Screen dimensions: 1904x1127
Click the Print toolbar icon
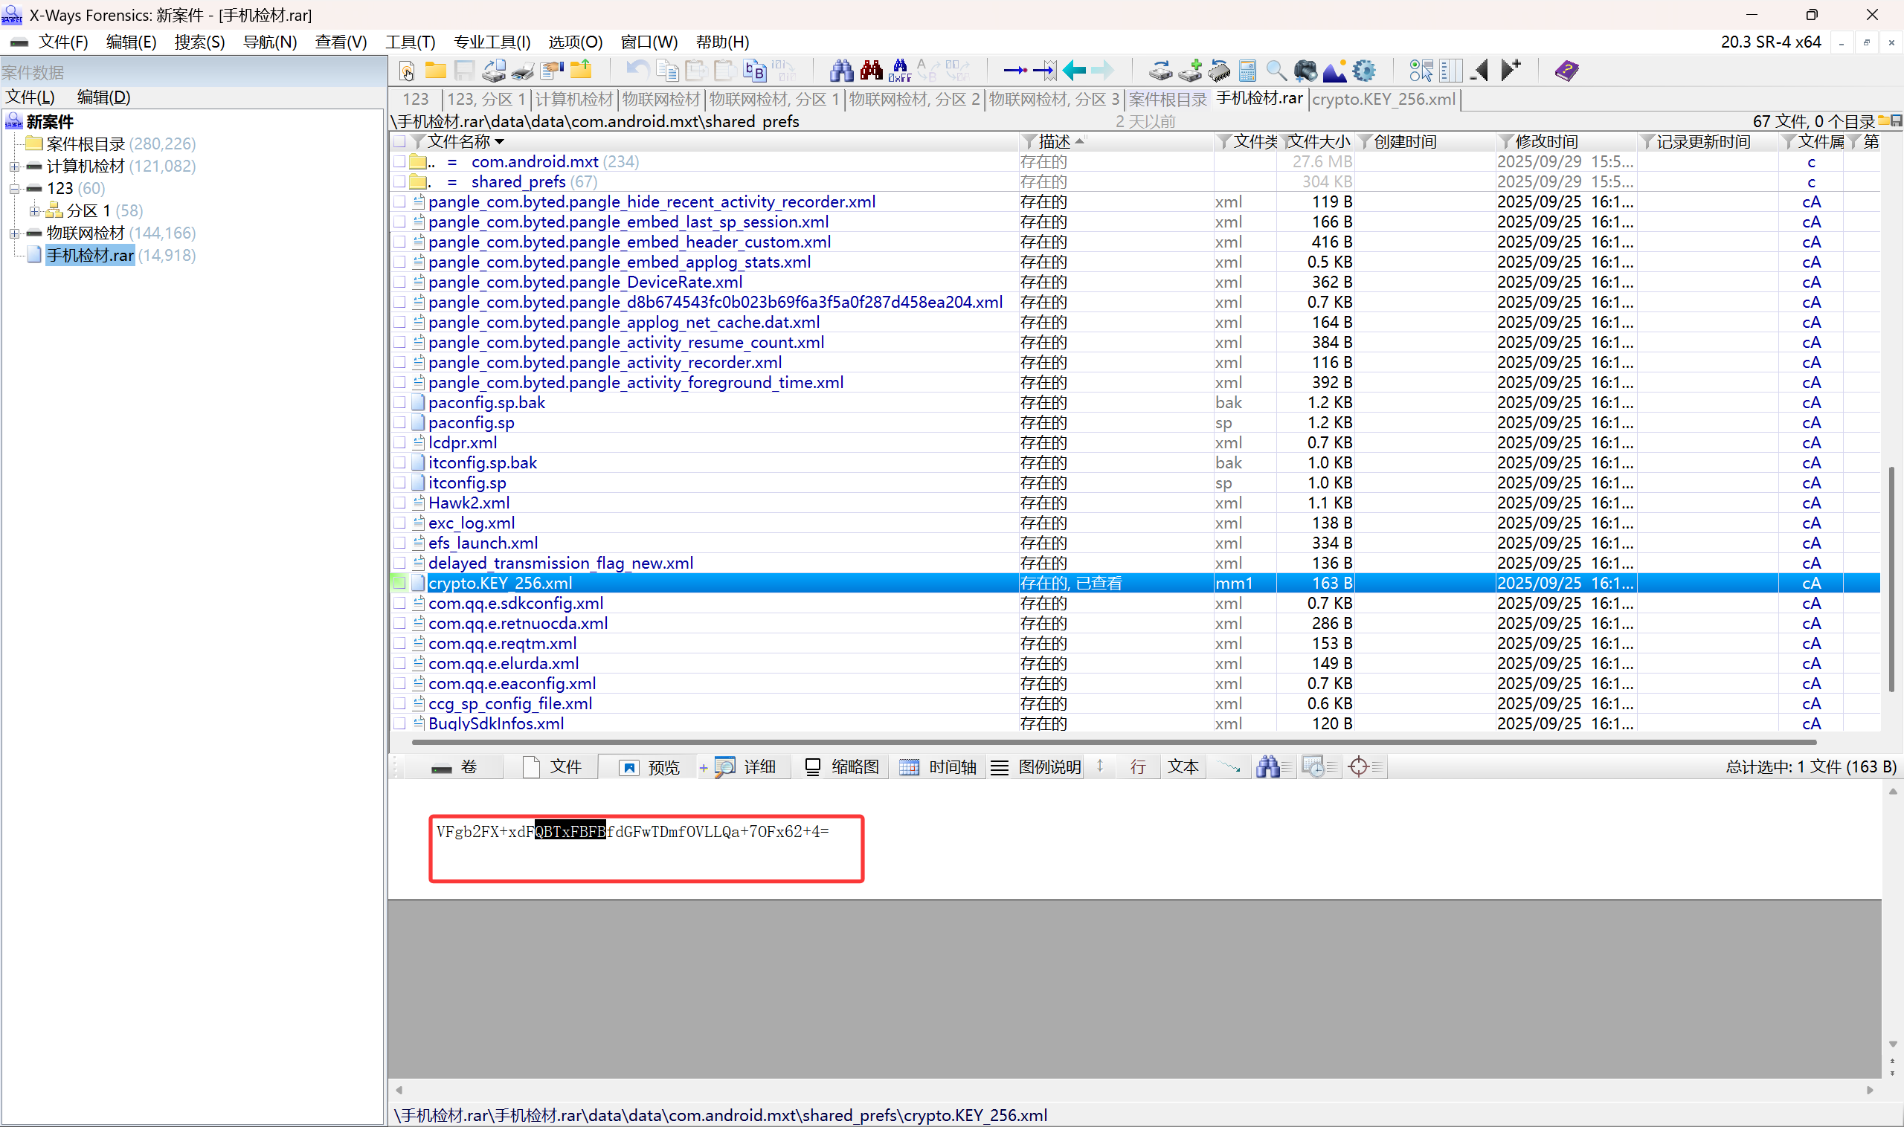pos(523,71)
